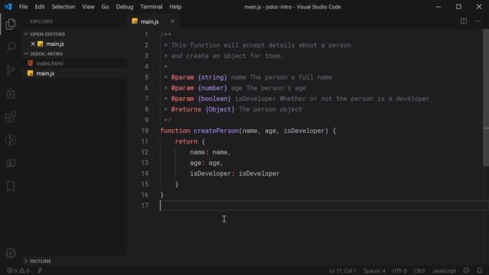
Task: Click the Split Editor icon
Action: click(x=464, y=21)
